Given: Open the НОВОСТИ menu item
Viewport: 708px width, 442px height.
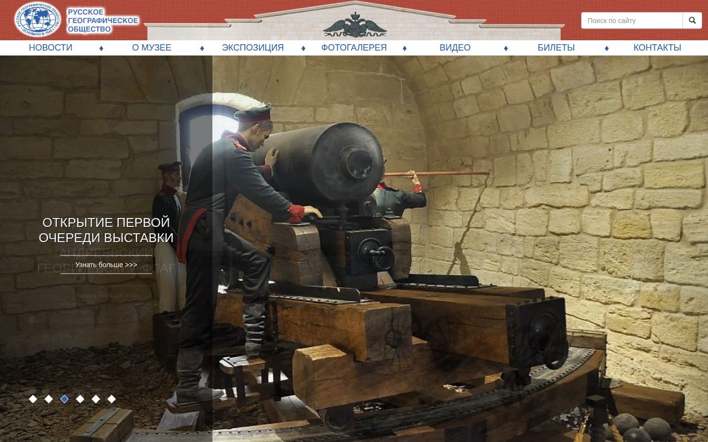Looking at the screenshot, I should point(51,48).
